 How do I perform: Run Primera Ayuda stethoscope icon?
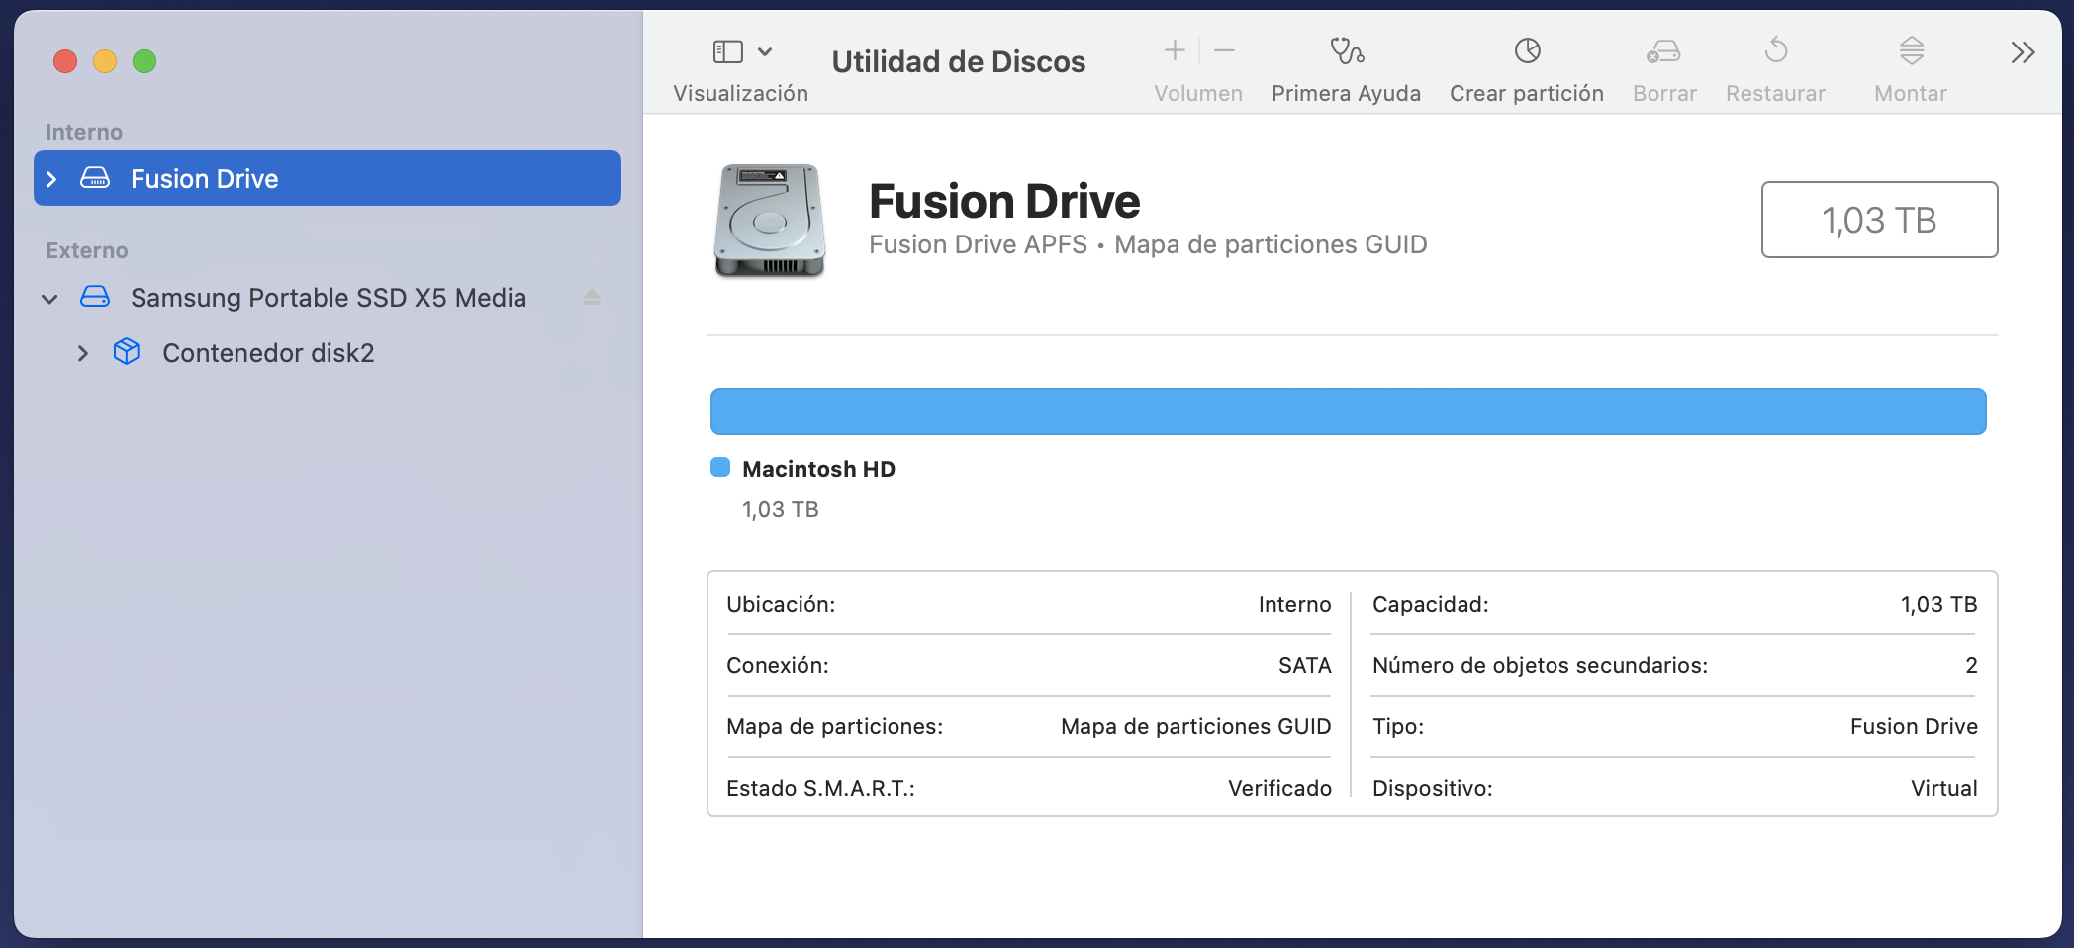click(x=1347, y=50)
